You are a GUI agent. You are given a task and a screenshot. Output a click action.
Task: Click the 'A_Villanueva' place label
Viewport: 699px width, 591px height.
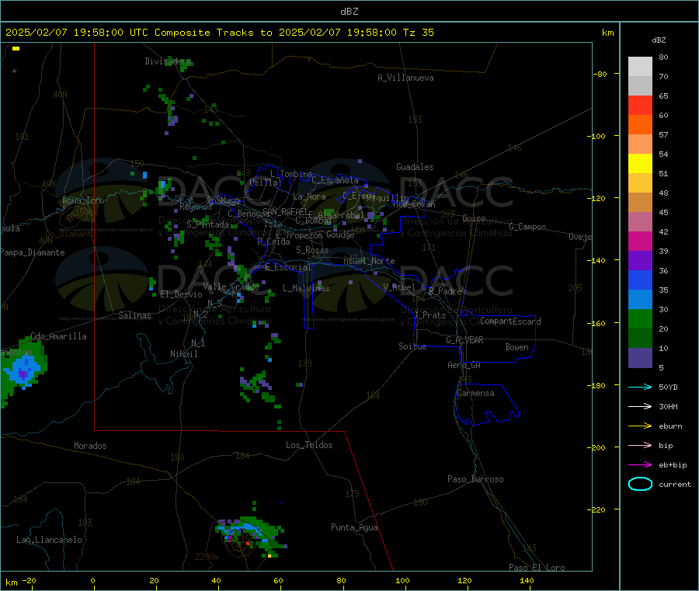pos(405,78)
